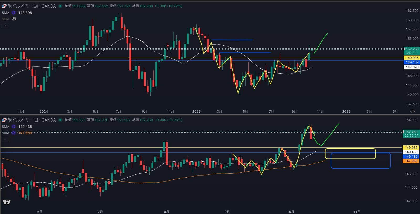Click the green market status dot on the daily chart
This screenshot has width=420, height=214.
click(x=60, y=120)
